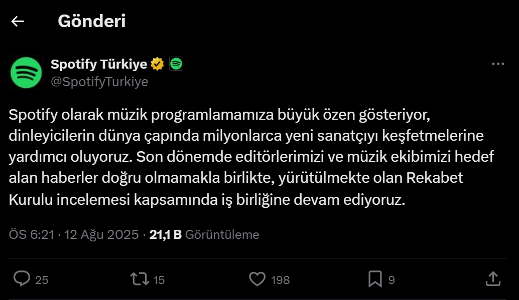The image size is (519, 300).
Task: Click Spotify Türkiye display name
Action: click(x=97, y=64)
